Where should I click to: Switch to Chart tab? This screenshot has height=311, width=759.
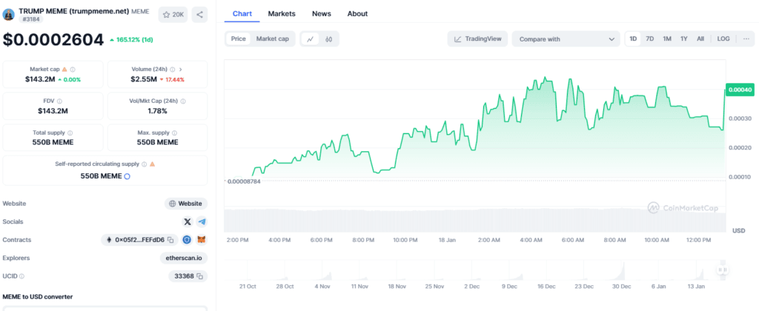[242, 14]
